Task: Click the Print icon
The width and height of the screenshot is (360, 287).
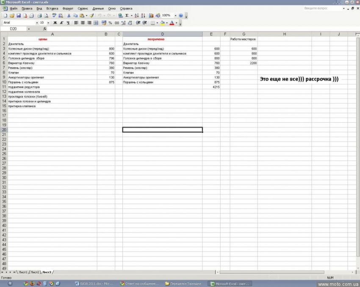Action: click(x=39, y=16)
